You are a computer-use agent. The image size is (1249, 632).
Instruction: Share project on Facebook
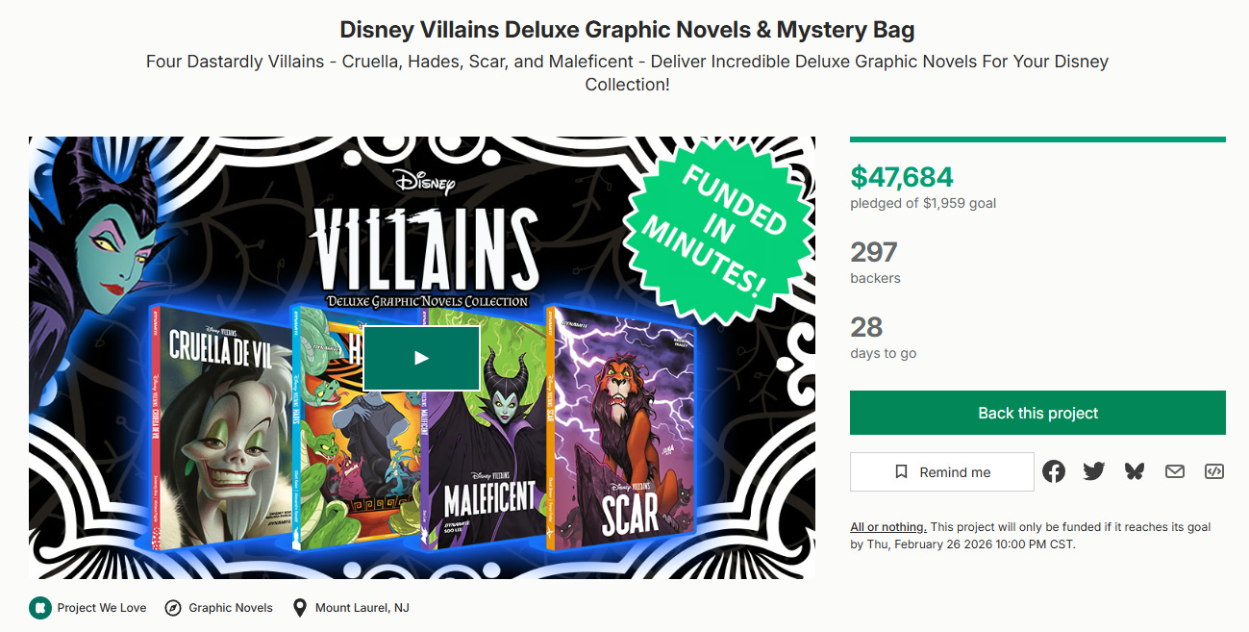point(1054,471)
